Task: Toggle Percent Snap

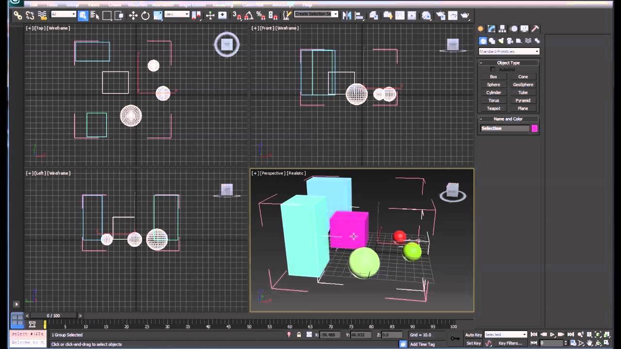Action: tap(261, 16)
